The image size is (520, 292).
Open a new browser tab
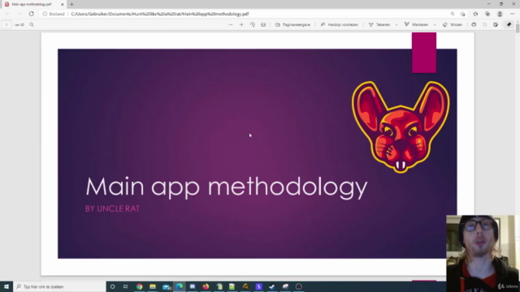pyautogui.click(x=71, y=4)
